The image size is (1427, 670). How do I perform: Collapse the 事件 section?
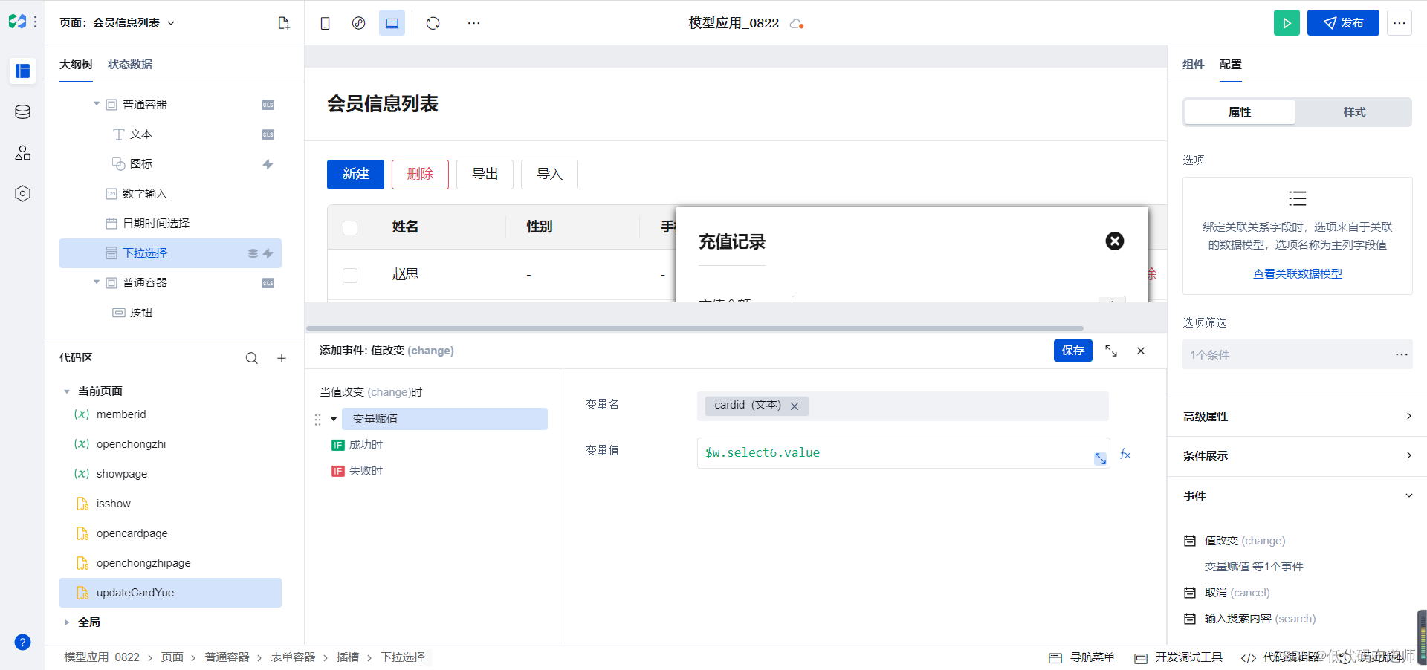(1298, 495)
